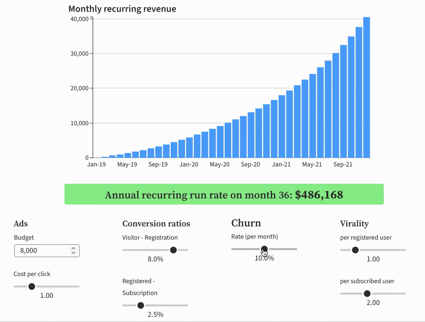
Task: Click the Virality per registered user slider handle
Action: pyautogui.click(x=355, y=250)
